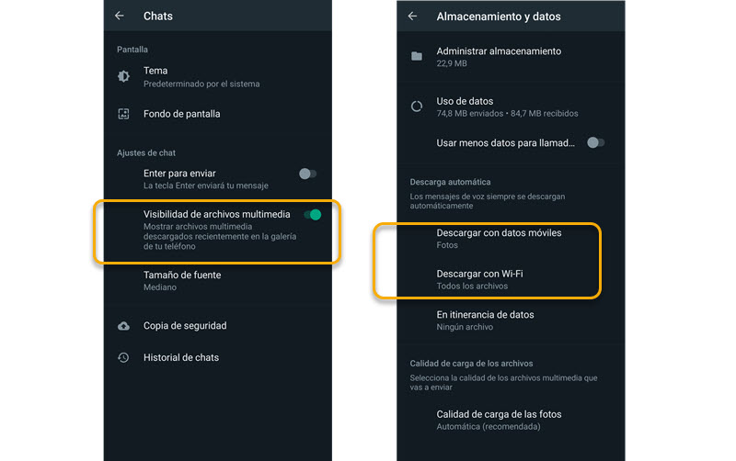
Task: Tap the Administrar almacenamiento folder icon
Action: tap(417, 56)
